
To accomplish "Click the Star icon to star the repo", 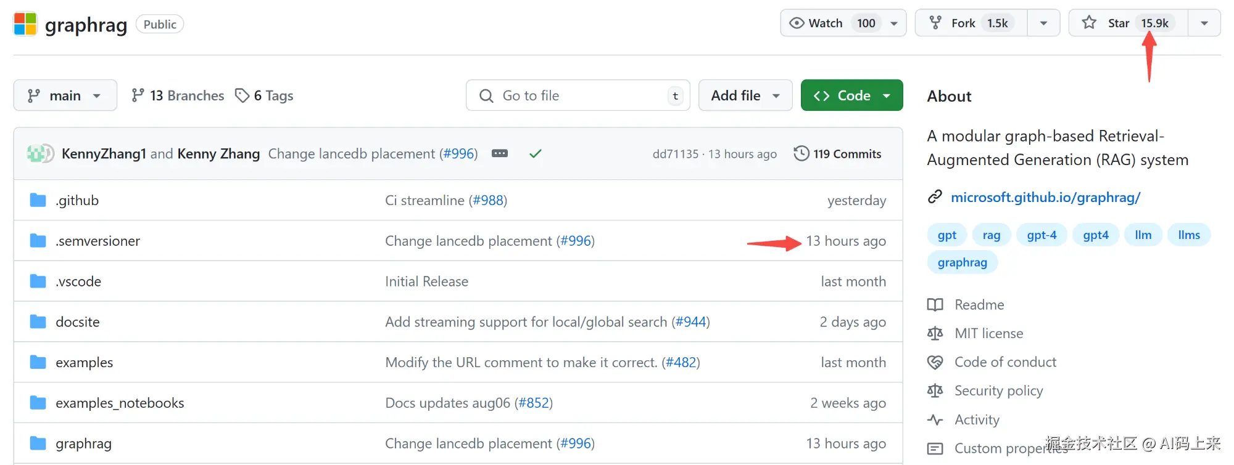I will 1090,23.
